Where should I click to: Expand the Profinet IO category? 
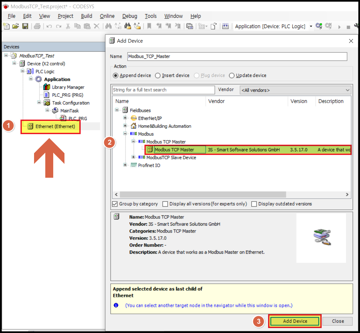pos(125,165)
